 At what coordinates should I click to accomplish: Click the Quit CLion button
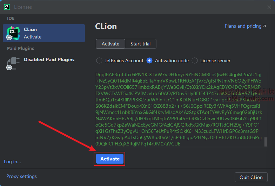click(251, 177)
